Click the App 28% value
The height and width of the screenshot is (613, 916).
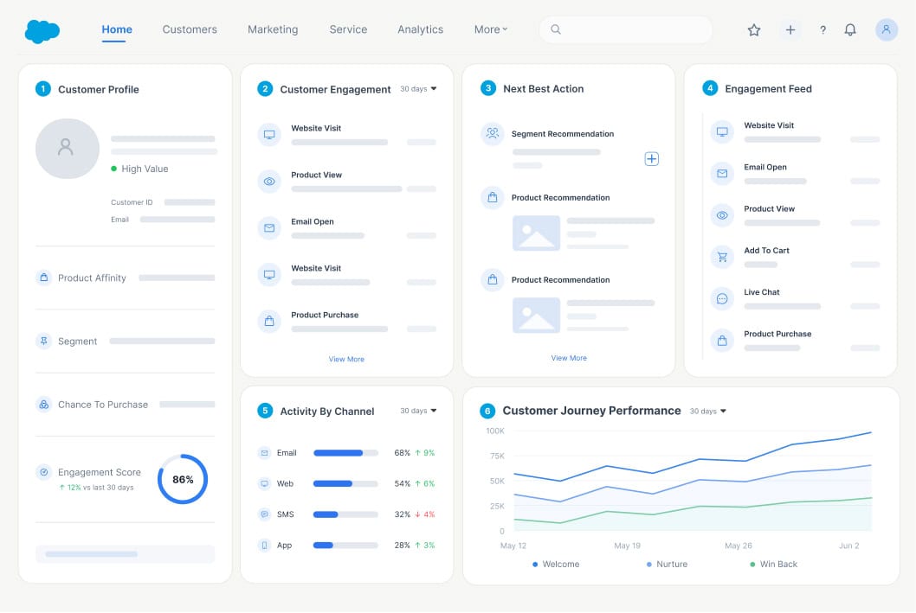(402, 546)
